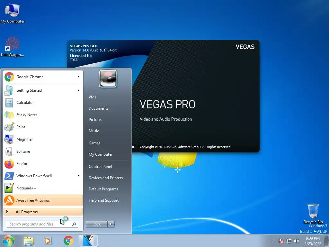The height and width of the screenshot is (247, 329).
Task: Click the Action Center flag tray icon
Action: click(281, 241)
